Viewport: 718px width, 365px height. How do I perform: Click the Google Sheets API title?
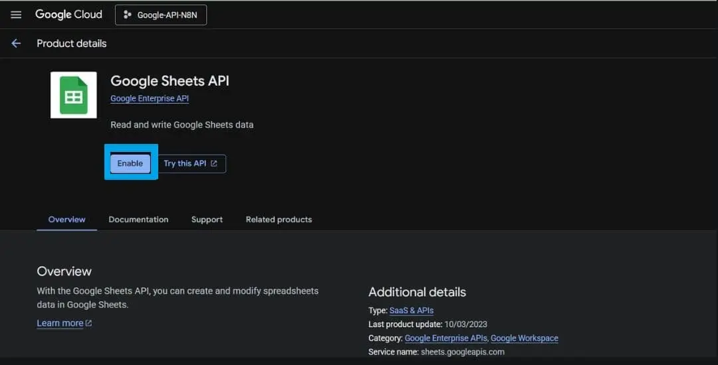click(170, 82)
